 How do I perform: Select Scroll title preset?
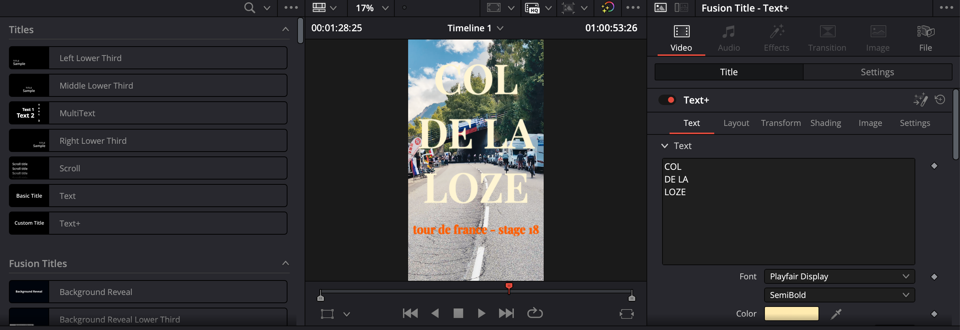click(x=148, y=168)
